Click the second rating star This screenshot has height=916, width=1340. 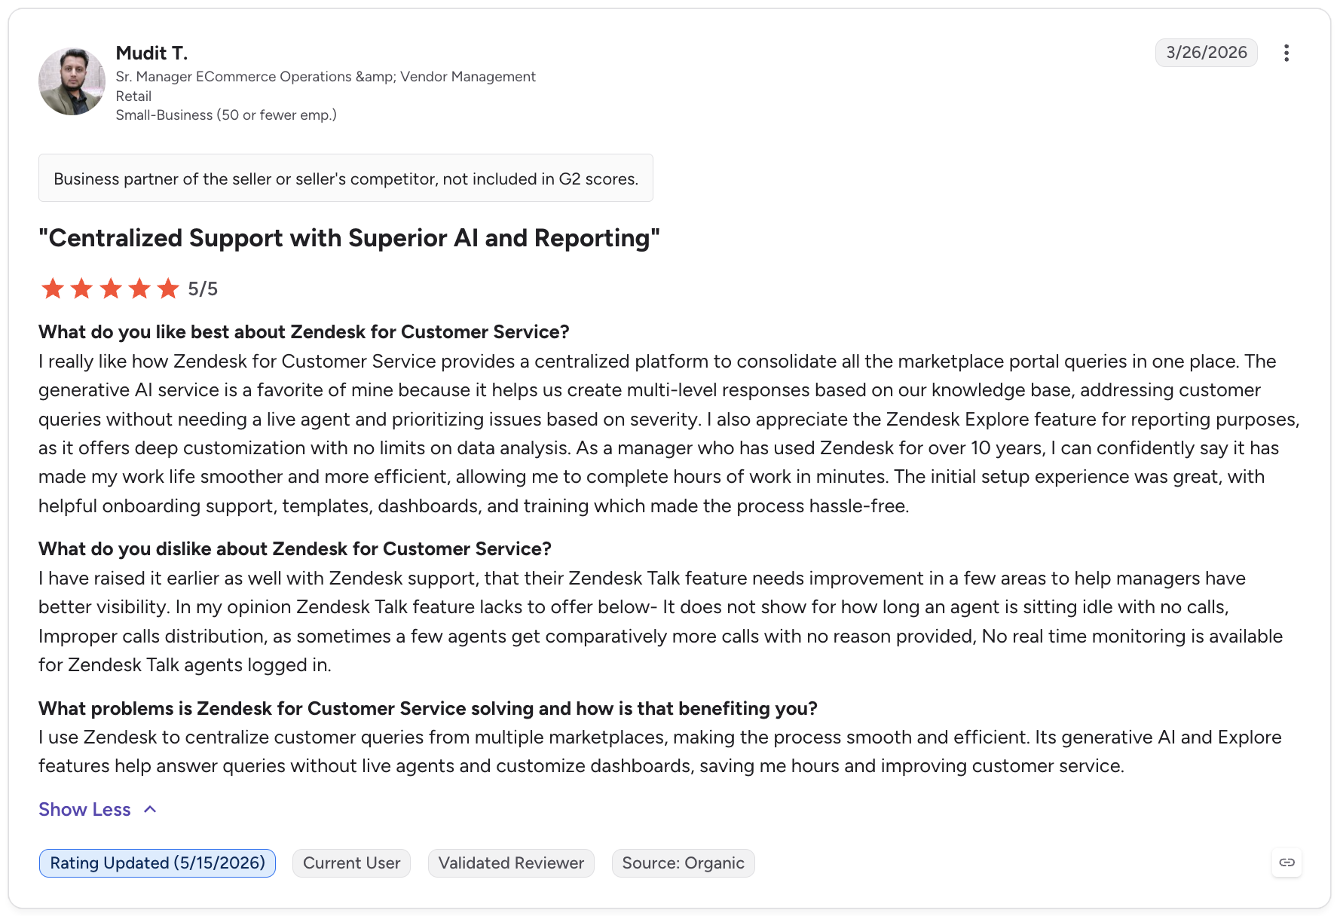point(81,289)
